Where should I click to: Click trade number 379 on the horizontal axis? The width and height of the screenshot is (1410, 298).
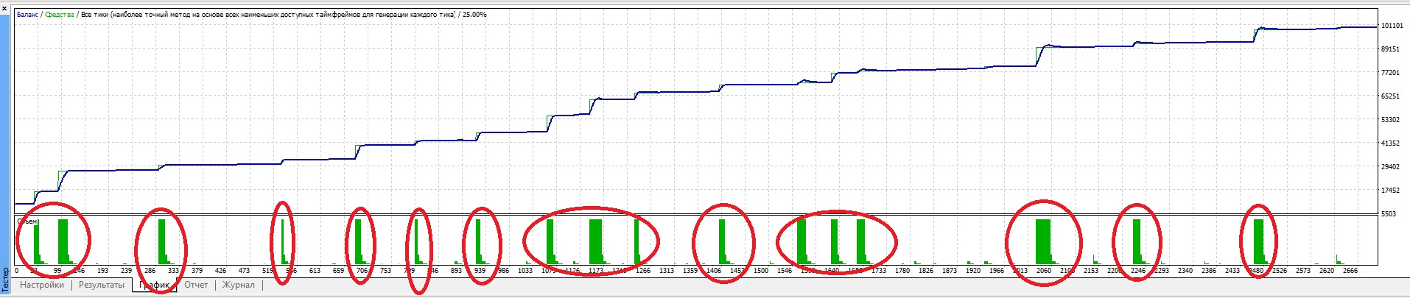pos(197,271)
